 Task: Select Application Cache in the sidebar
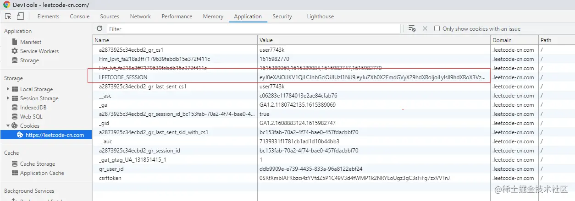click(x=42, y=173)
